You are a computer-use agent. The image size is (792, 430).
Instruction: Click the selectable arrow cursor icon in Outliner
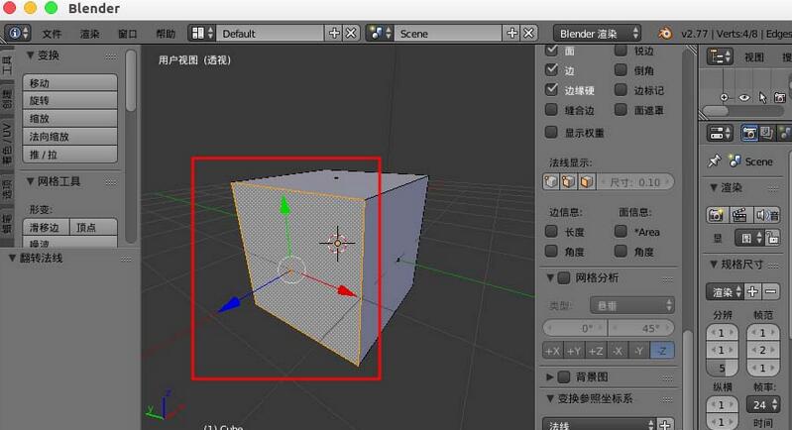762,97
